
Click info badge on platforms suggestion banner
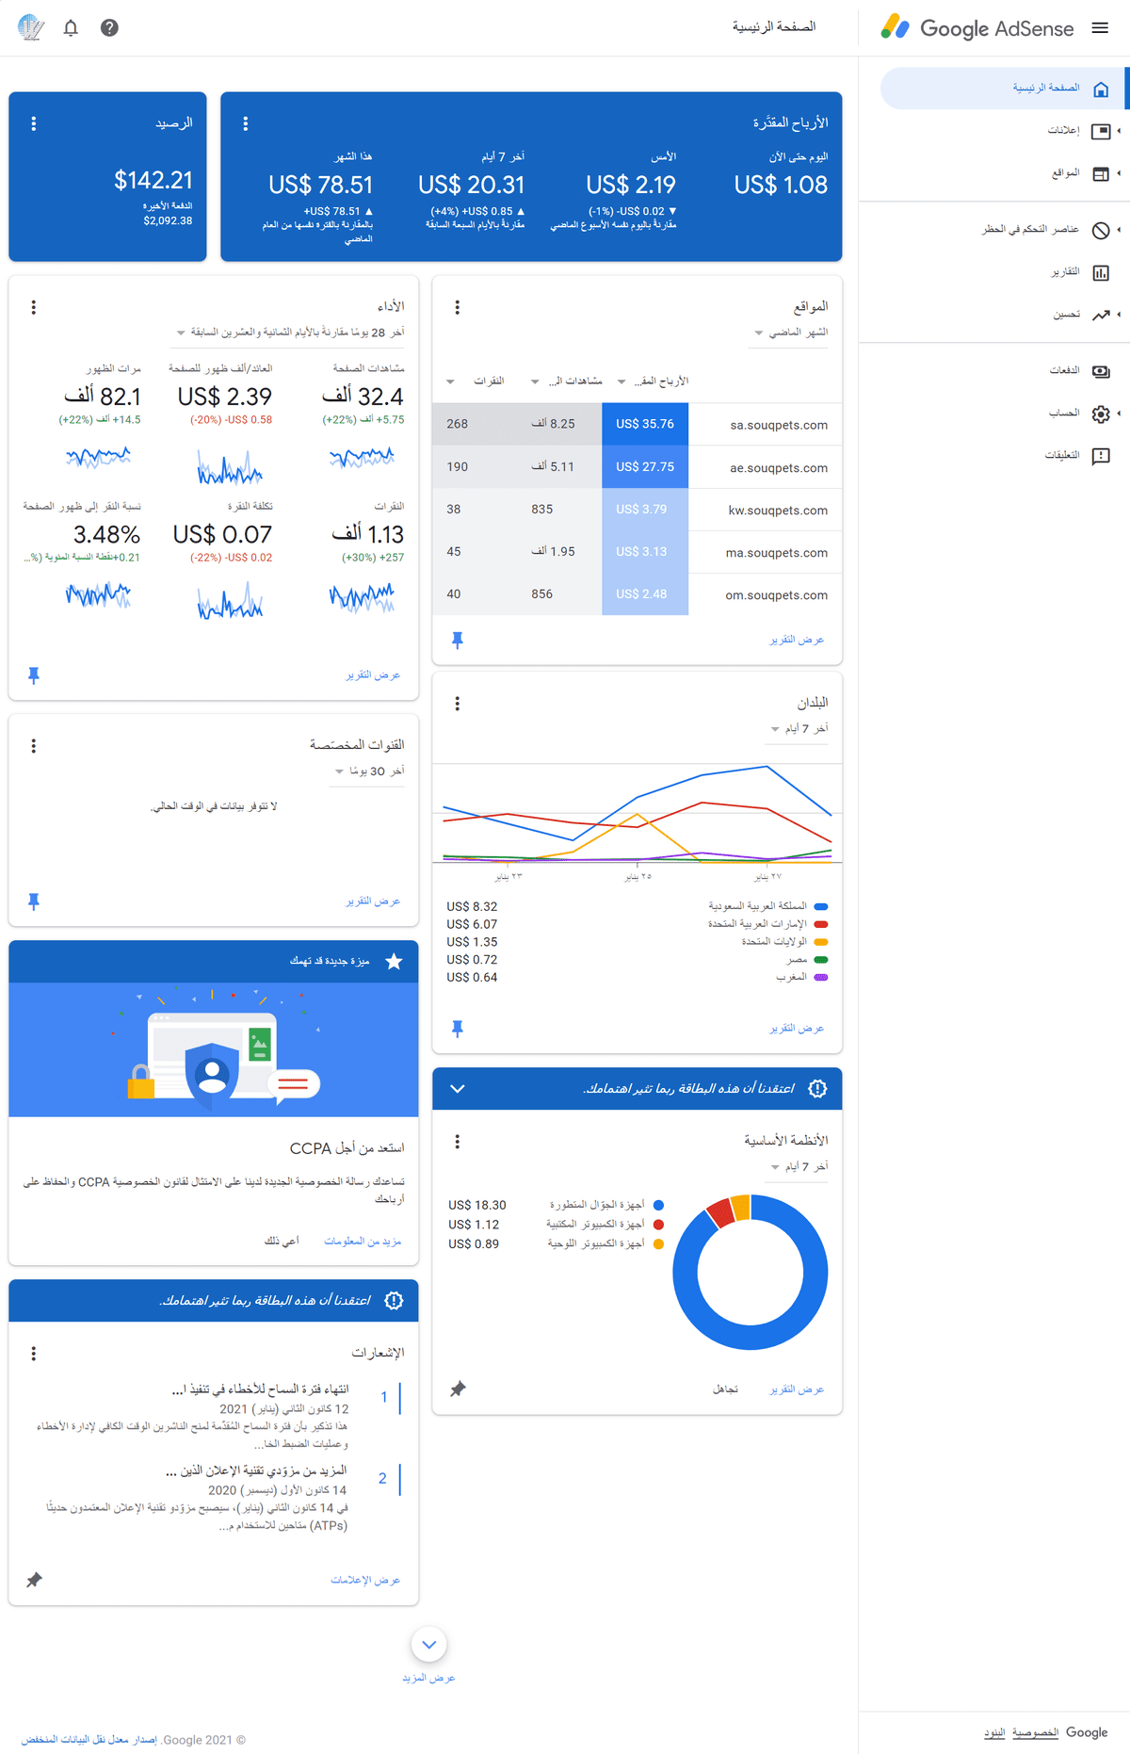pyautogui.click(x=817, y=1089)
